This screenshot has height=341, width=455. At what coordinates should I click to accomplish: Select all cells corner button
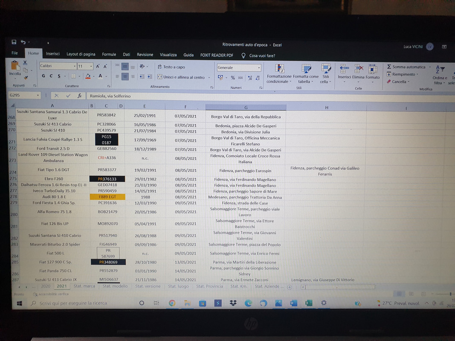point(12,106)
